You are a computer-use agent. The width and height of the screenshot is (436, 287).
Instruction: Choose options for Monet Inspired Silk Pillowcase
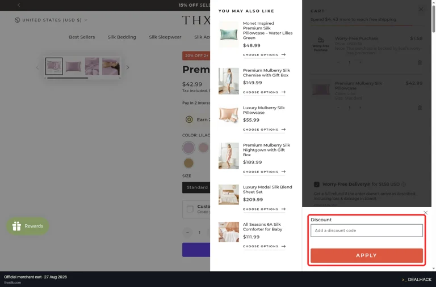264,55
